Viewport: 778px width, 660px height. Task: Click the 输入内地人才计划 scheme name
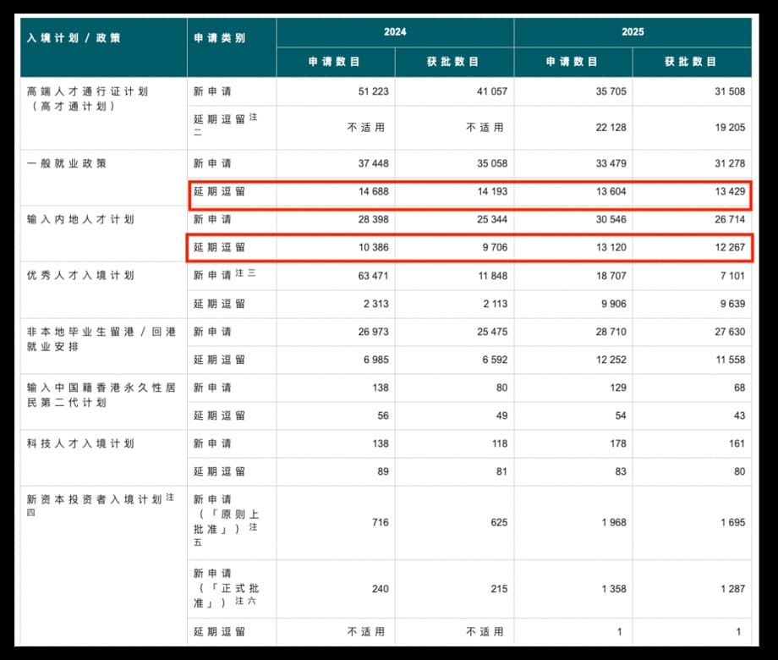(80, 219)
